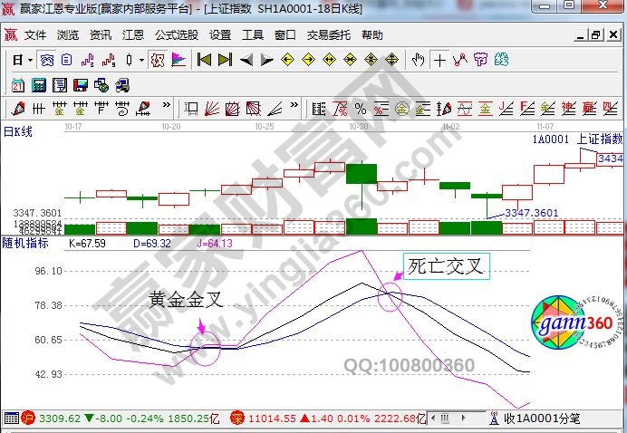Click the calendar date icon
Screen dimensions: 627x433
tap(17, 85)
